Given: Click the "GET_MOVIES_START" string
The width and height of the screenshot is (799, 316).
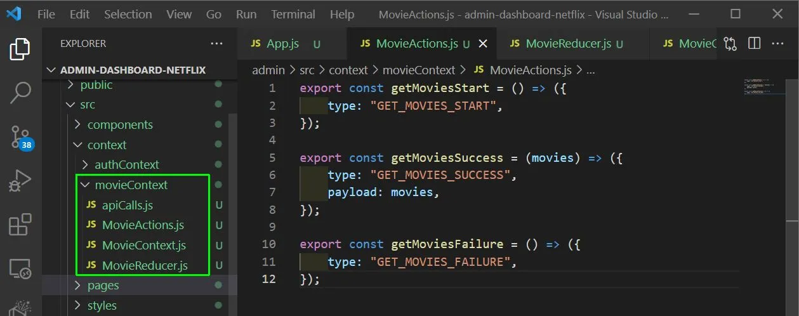Looking at the screenshot, I should point(433,106).
